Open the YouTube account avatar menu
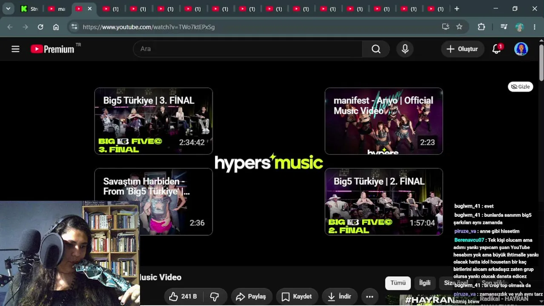The image size is (544, 306). tap(521, 49)
